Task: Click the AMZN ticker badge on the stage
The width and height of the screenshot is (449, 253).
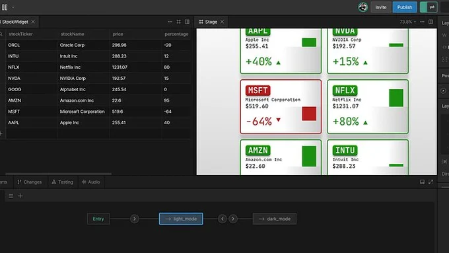Action: click(258, 150)
